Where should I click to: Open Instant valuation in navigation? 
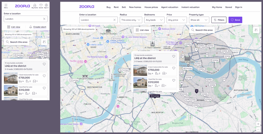point(190,7)
